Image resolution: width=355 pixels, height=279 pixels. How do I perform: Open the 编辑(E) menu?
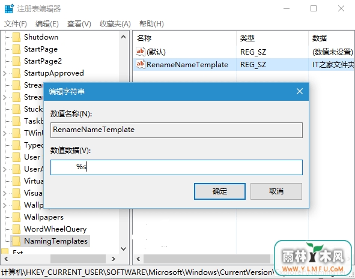pos(47,24)
